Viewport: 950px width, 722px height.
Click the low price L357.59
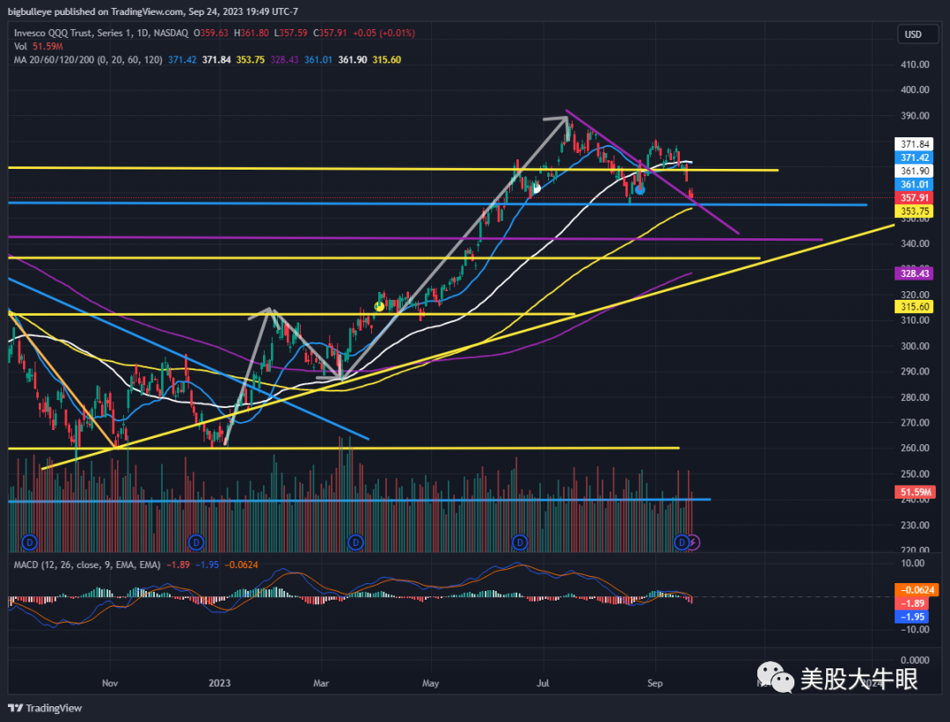291,33
